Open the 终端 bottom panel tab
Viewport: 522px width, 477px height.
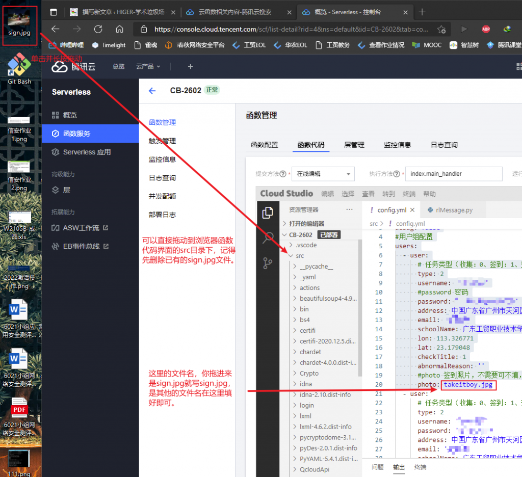420,467
